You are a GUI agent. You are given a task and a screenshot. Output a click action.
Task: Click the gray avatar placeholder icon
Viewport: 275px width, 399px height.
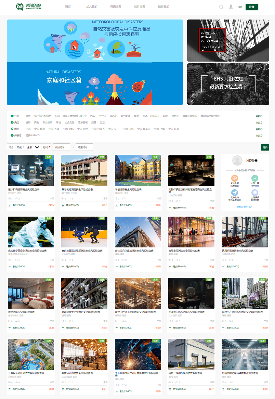pos(237,160)
